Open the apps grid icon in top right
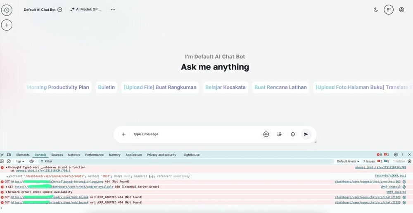 click(x=389, y=10)
